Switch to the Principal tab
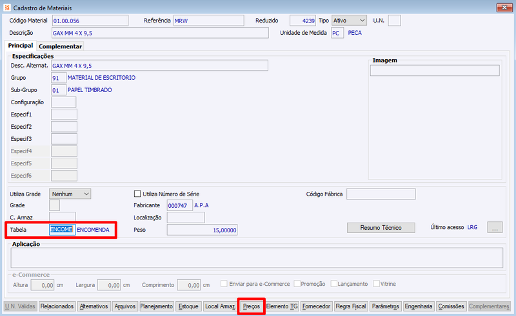This screenshot has width=516, height=316. (x=21, y=46)
